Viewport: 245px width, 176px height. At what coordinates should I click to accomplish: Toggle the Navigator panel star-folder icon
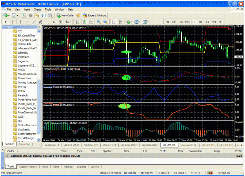pyautogui.click(x=37, y=15)
